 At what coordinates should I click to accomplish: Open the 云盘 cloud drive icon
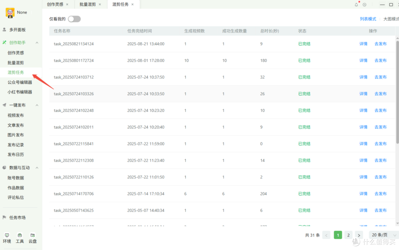32,235
